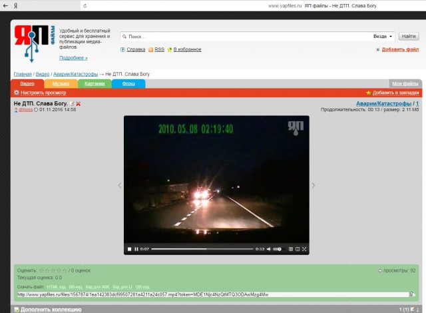Copy the file URL with the copy icon

pos(413,294)
